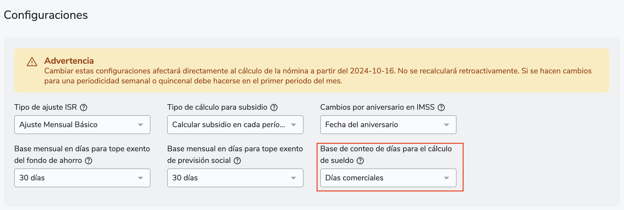Expand the Calcular subsidio en cada período dropdown
The image size is (624, 210).
click(x=235, y=125)
